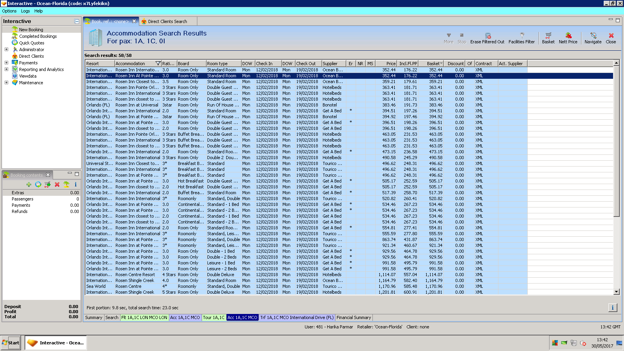Collapse the Interactive panel with minimize toggle

tap(77, 21)
